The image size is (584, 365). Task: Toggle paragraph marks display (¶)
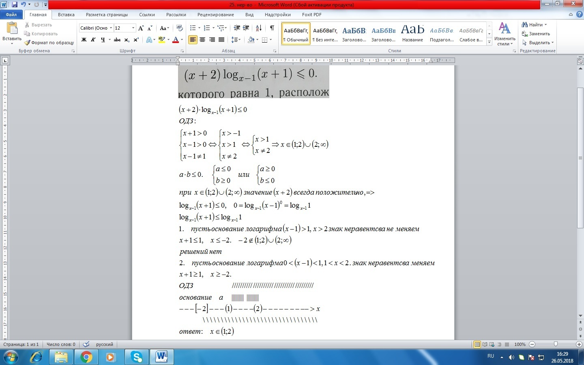click(272, 28)
